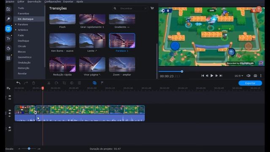The image size is (270, 152).
Task: Mute the bottom audio track
Action: tap(10, 128)
